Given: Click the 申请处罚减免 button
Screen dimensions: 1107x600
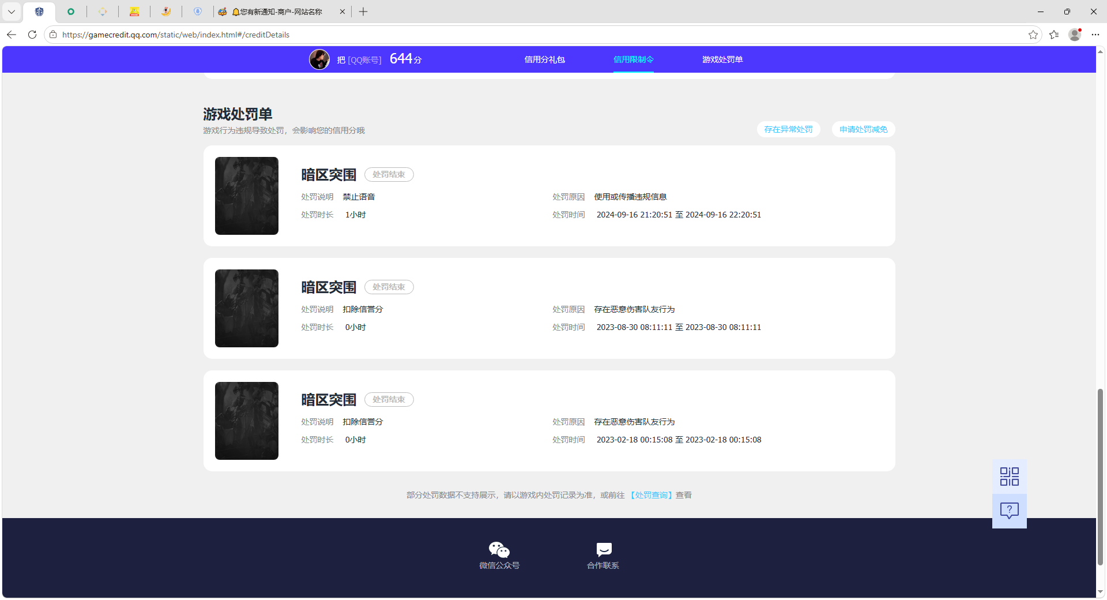Looking at the screenshot, I should 863,129.
